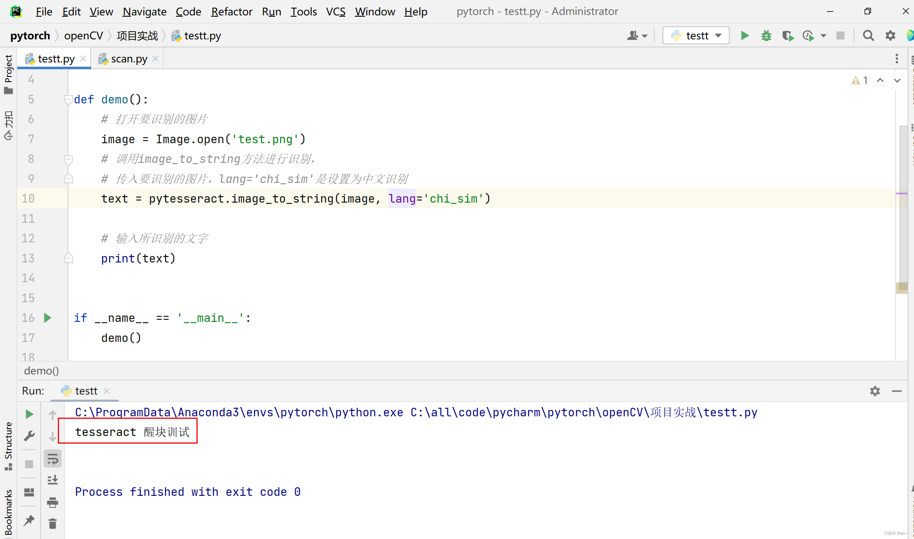The image size is (914, 539).
Task: Click the wrench icon in Run panel
Action: click(29, 436)
